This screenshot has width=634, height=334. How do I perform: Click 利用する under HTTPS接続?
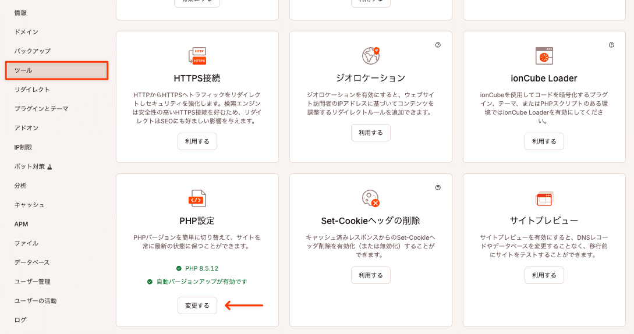(x=197, y=141)
